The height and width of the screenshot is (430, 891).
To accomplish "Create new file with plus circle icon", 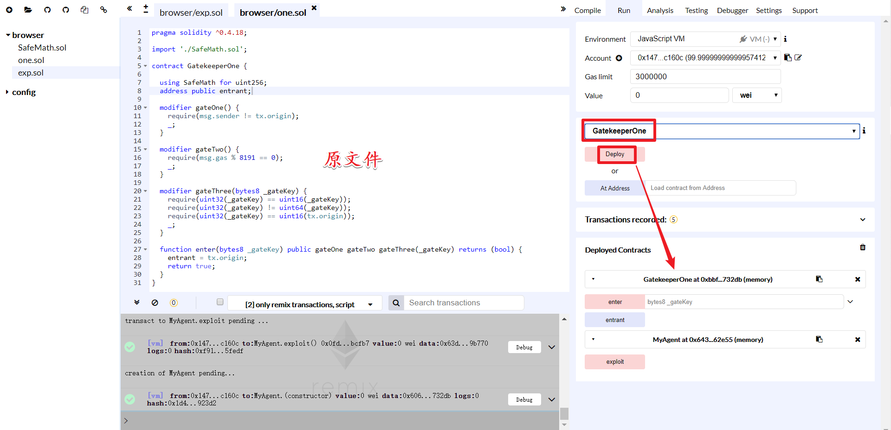I will [x=9, y=10].
